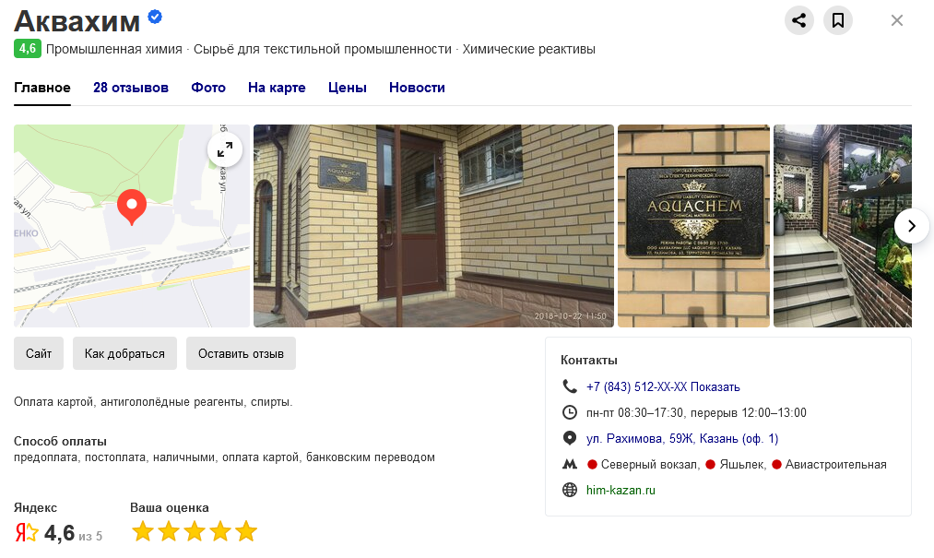Open the ул. Рахимова address link

click(x=682, y=439)
